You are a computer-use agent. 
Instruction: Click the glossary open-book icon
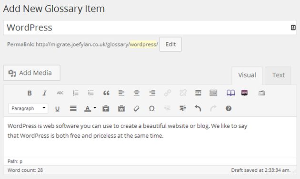[231, 93]
